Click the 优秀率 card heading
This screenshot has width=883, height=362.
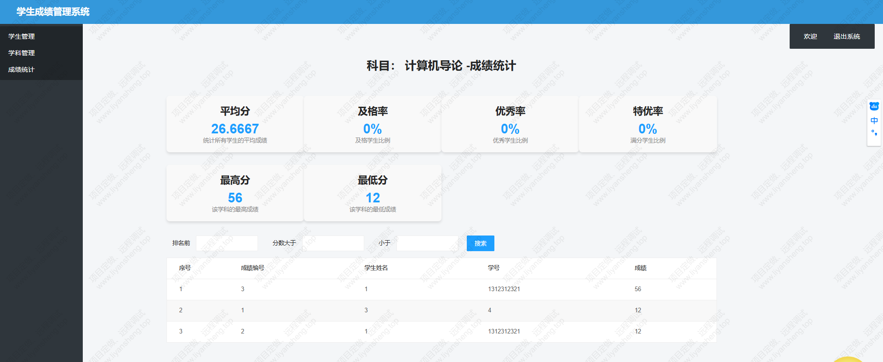click(x=510, y=111)
